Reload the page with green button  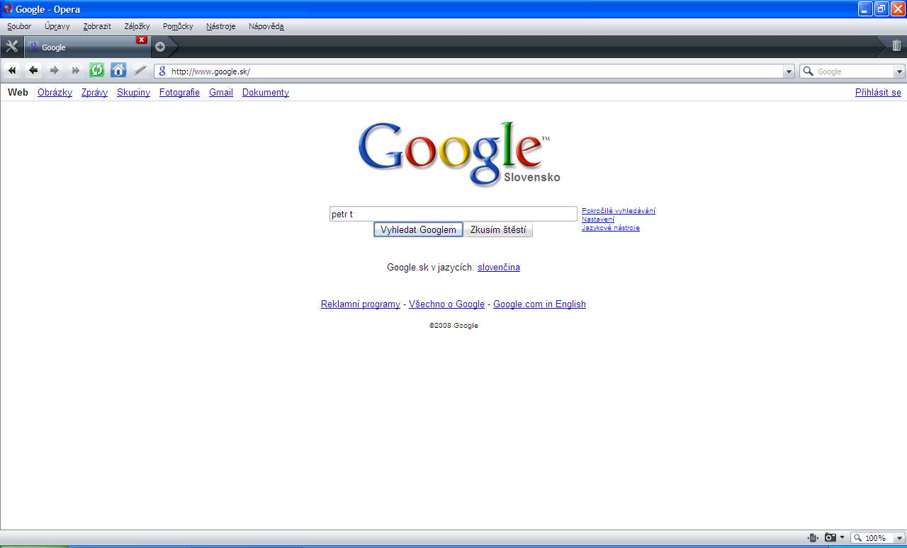(x=97, y=71)
